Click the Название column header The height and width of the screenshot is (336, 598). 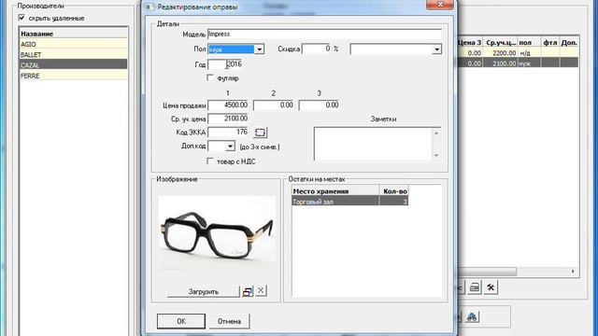(73, 34)
